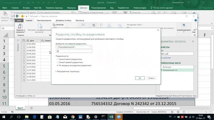The height and width of the screenshot is (120, 214).
Task: Click Что вы хотите сделать search box
Action: pyautogui.click(x=162, y=8)
